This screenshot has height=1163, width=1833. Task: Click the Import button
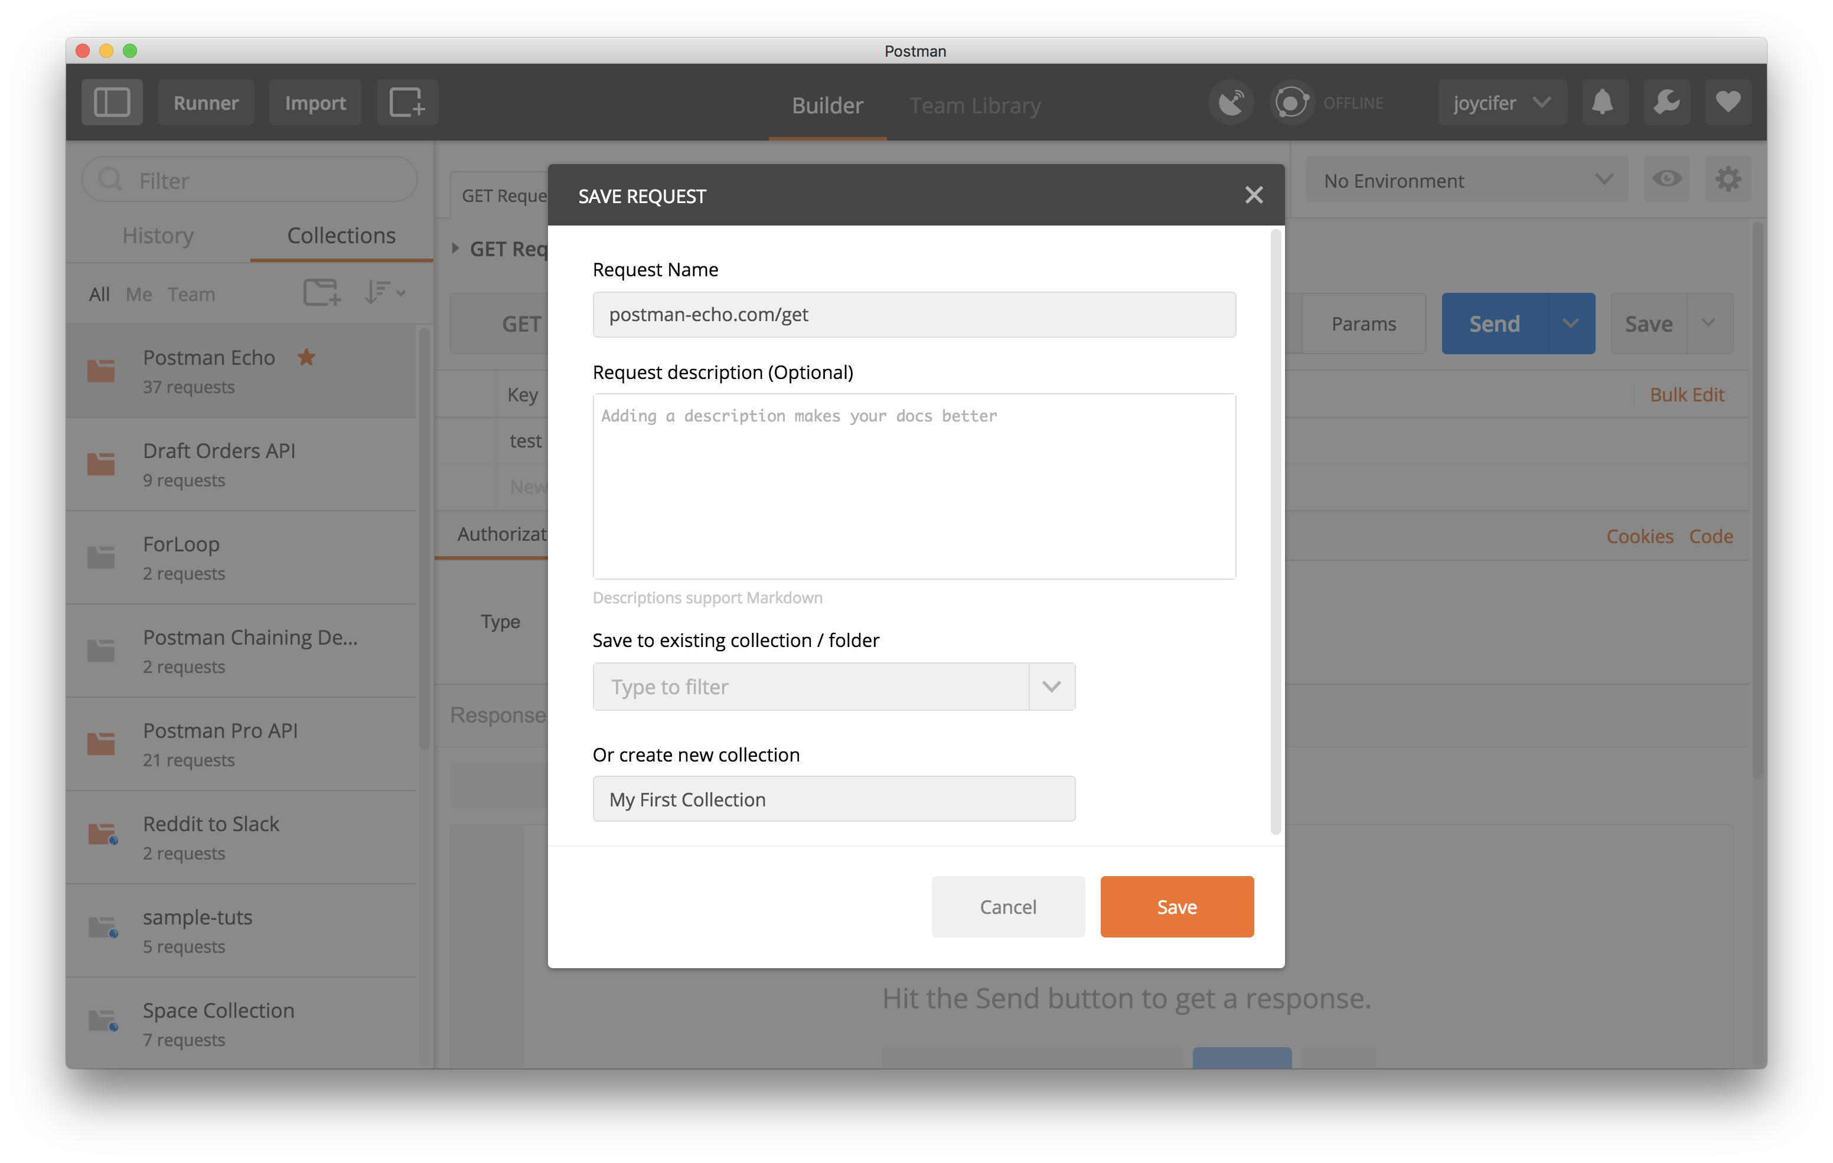click(x=315, y=102)
